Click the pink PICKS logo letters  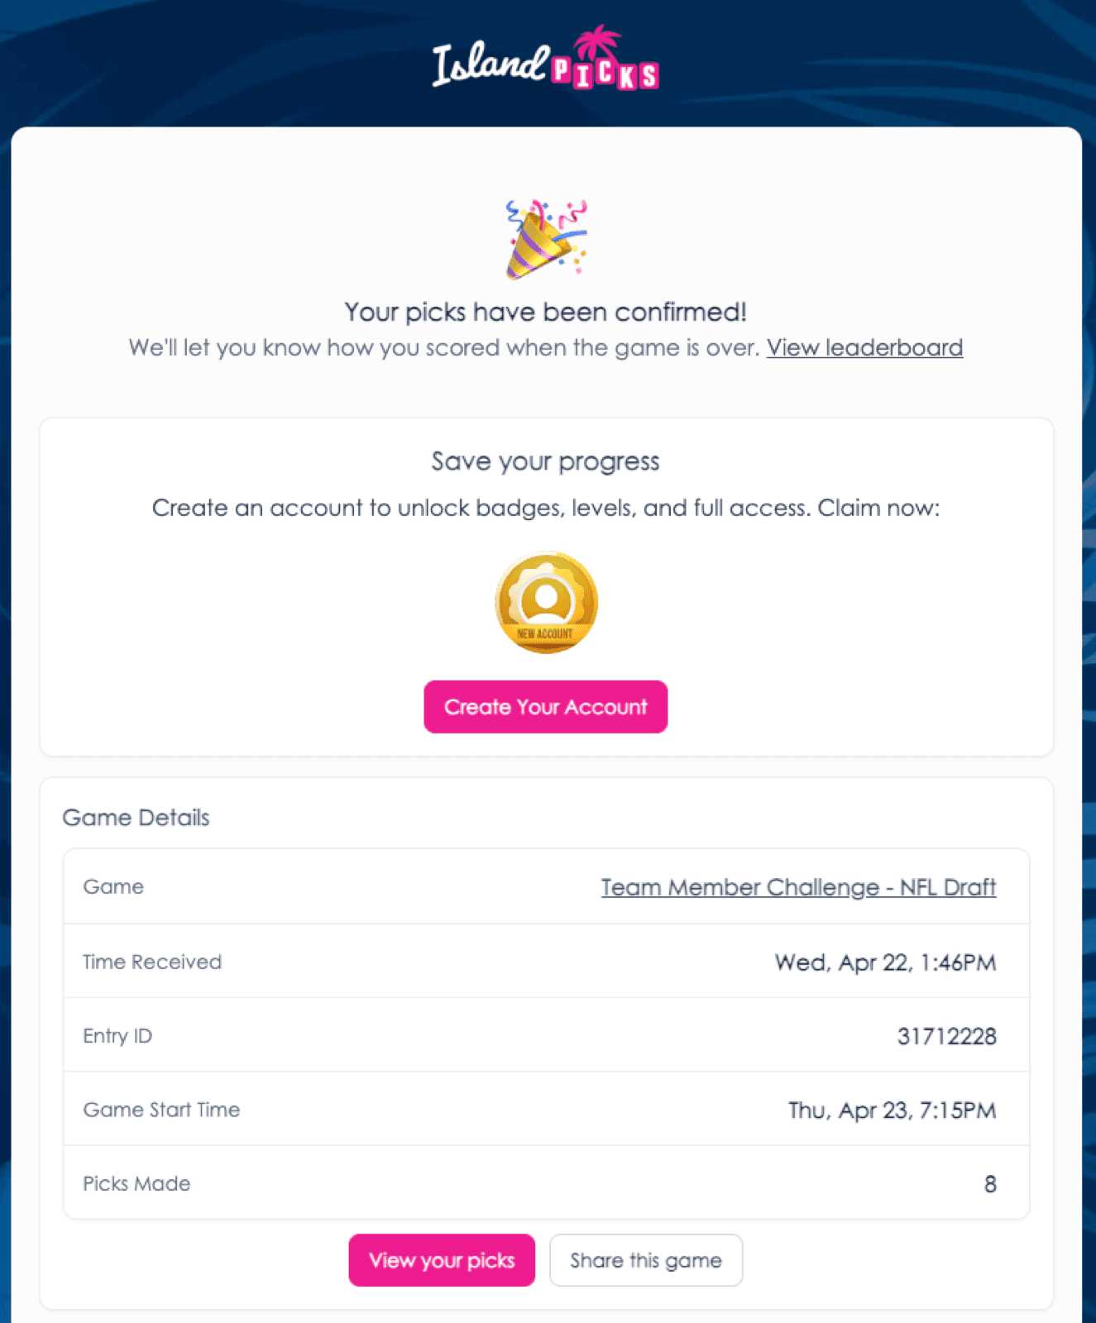click(604, 74)
